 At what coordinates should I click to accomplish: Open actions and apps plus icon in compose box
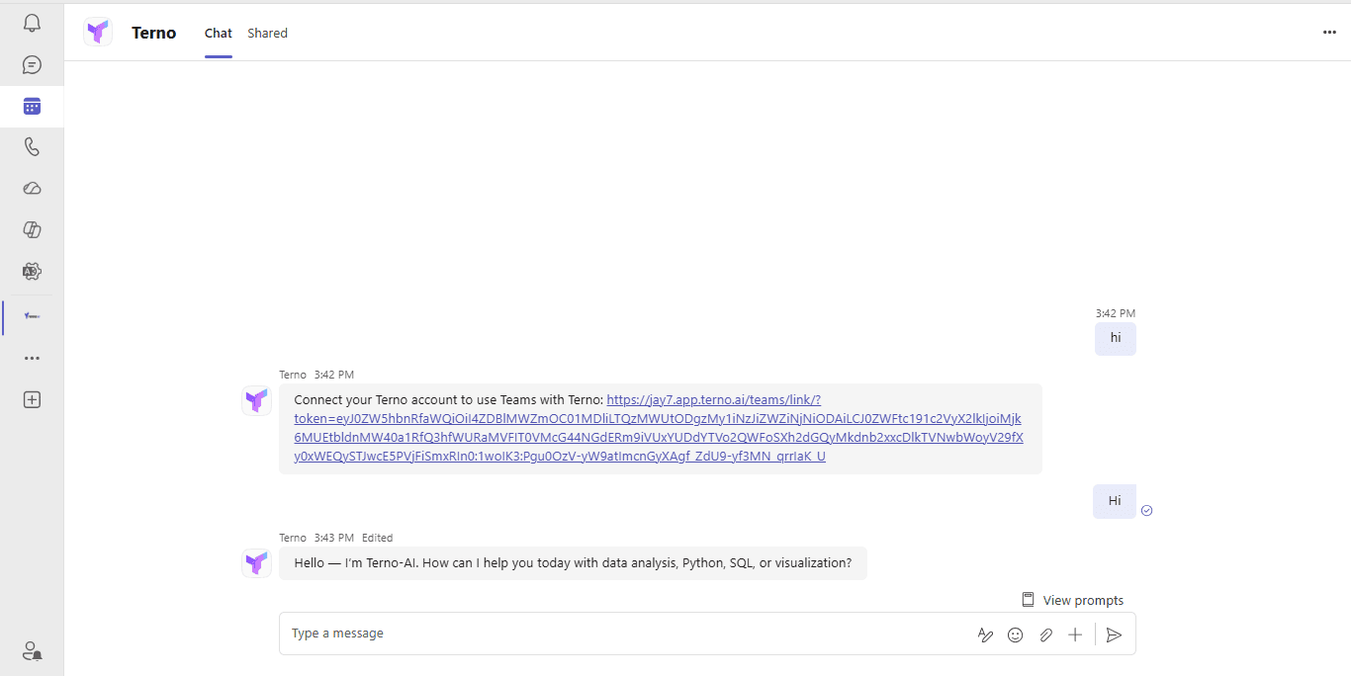1075,635
